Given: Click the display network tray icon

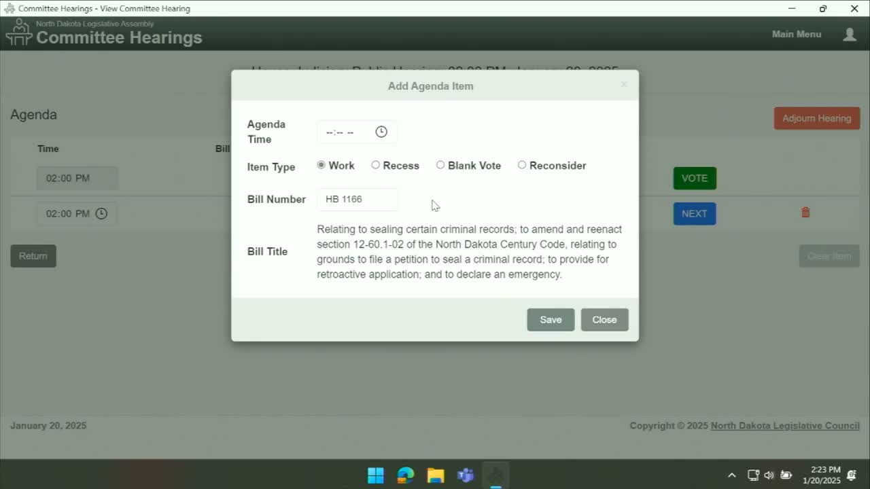Looking at the screenshot, I should 753,475.
